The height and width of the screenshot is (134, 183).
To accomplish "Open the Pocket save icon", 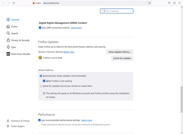I will 169,3.
